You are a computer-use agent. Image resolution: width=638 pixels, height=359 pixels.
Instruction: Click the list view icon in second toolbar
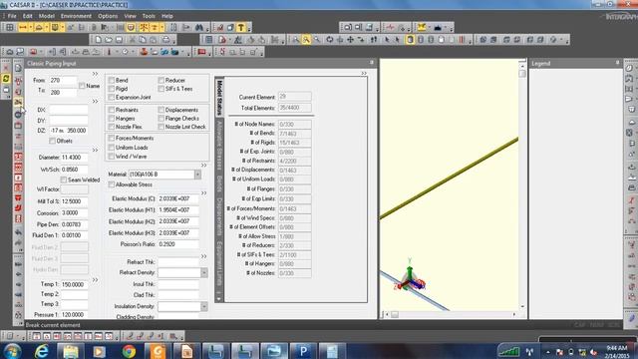pyautogui.click(x=208, y=40)
